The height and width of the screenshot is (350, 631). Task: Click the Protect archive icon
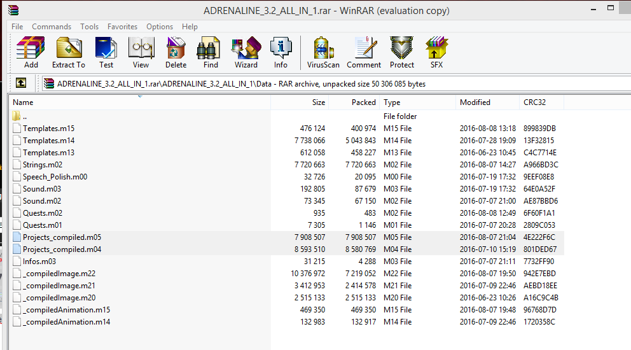(401, 52)
